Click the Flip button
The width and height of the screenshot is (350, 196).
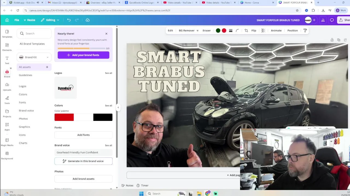point(254,30)
